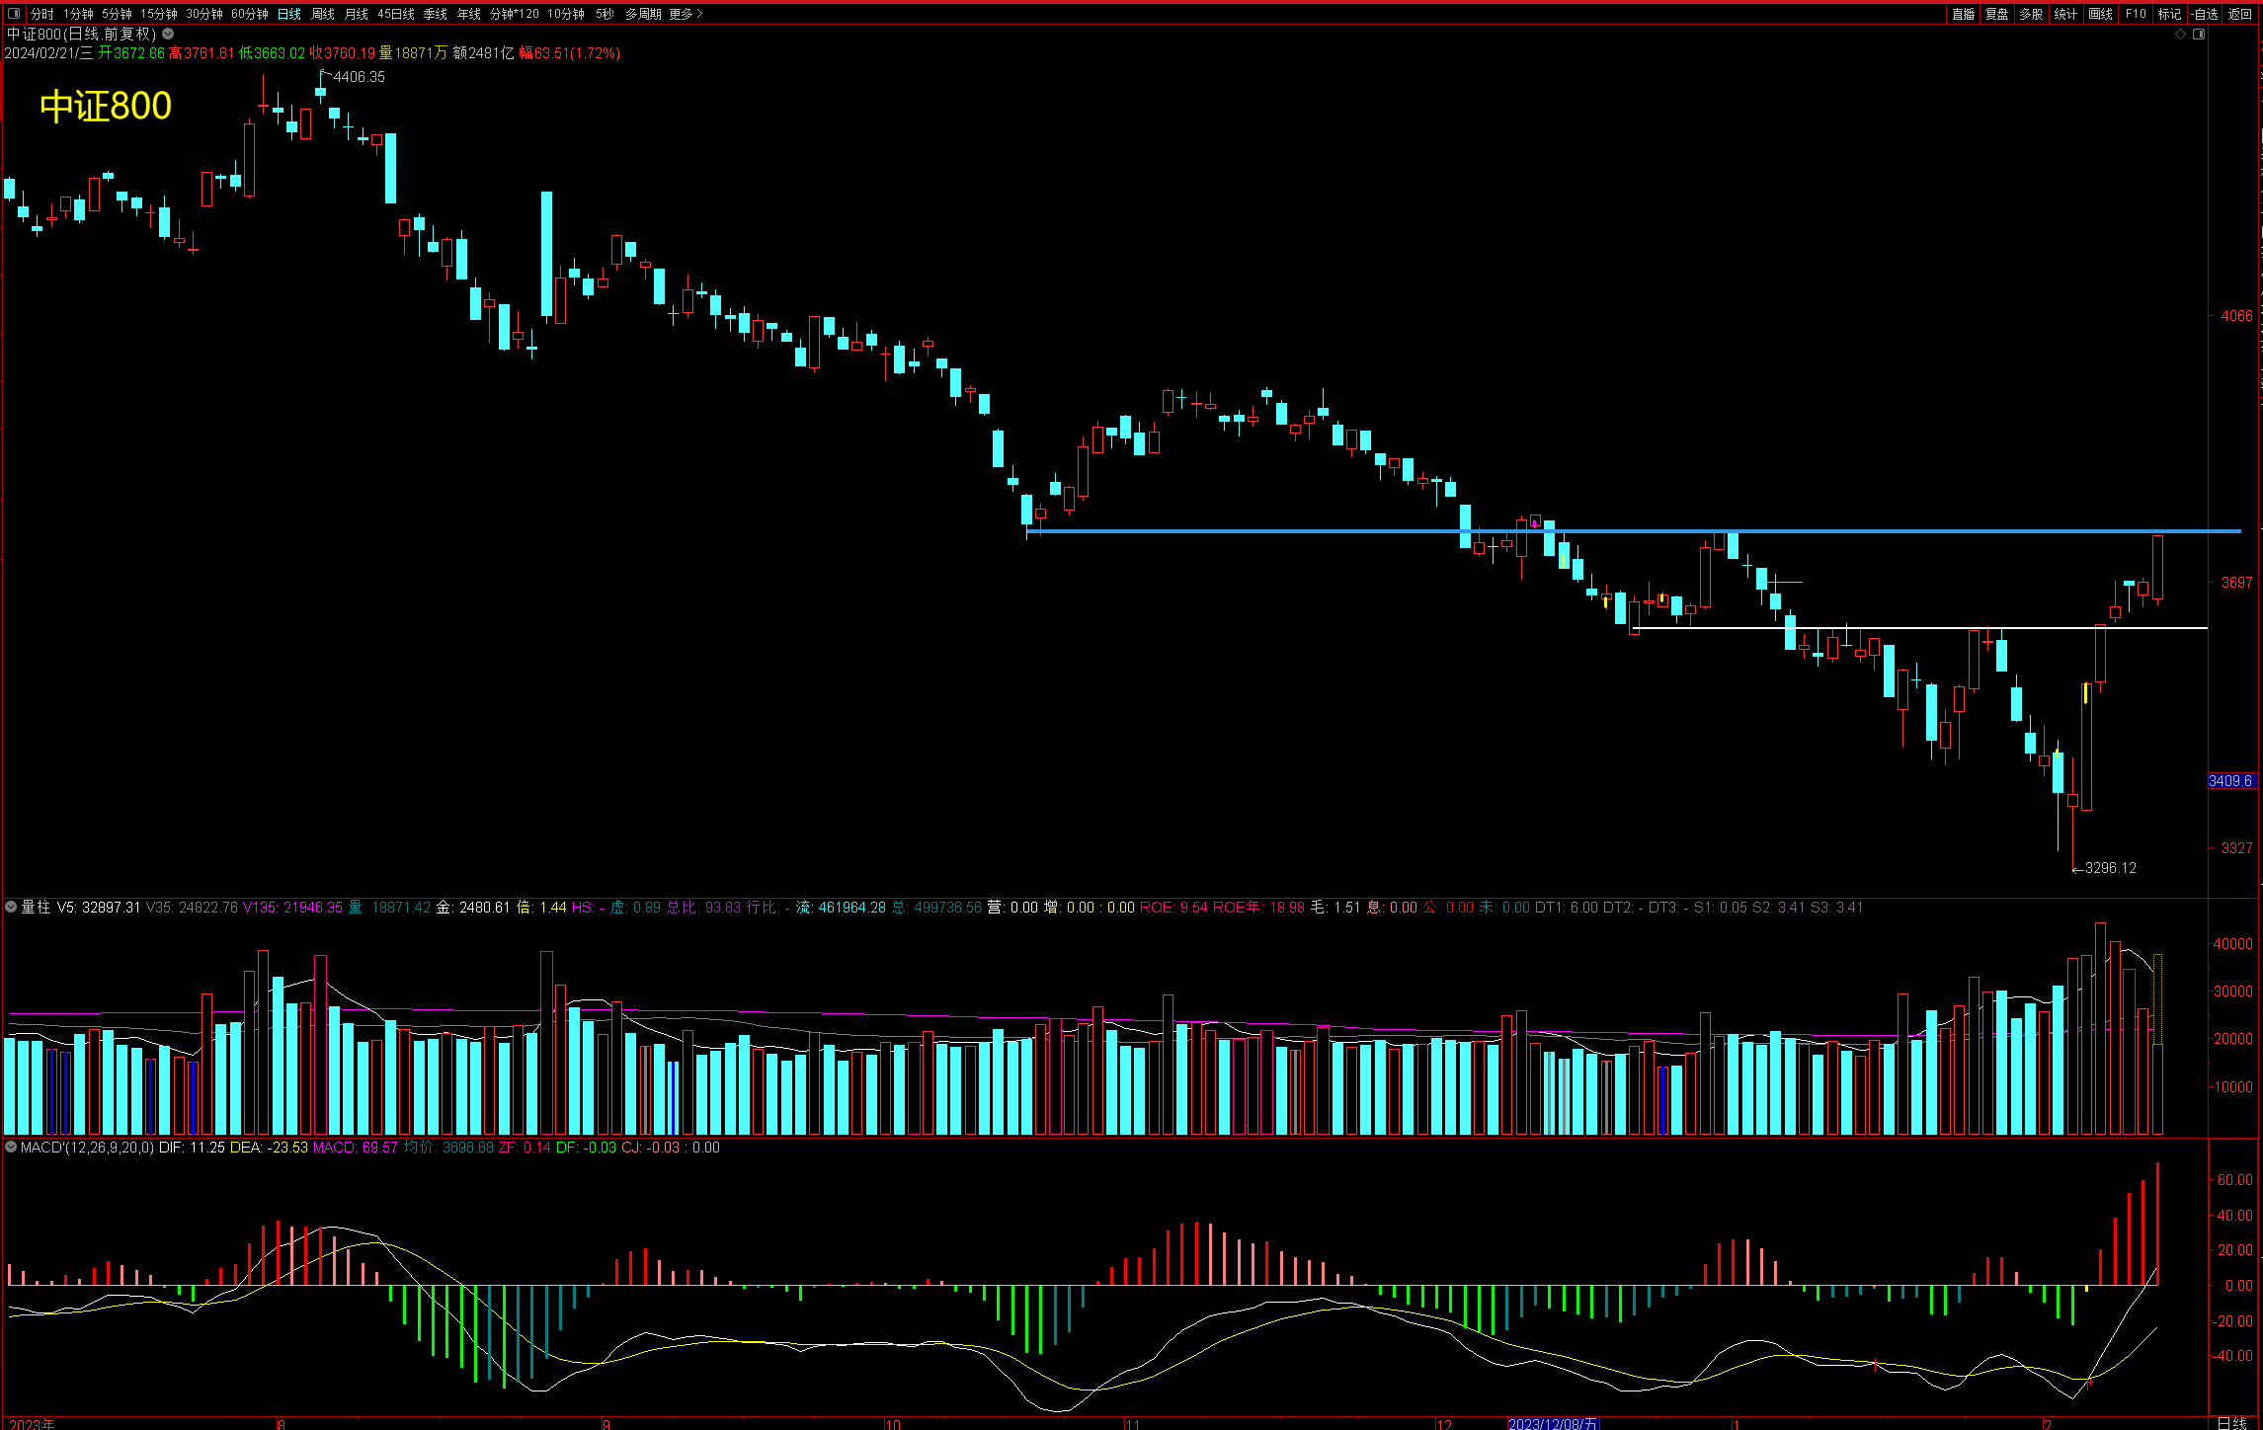Open the 中证800 chart settings dropdown
The height and width of the screenshot is (1430, 2263).
(169, 35)
